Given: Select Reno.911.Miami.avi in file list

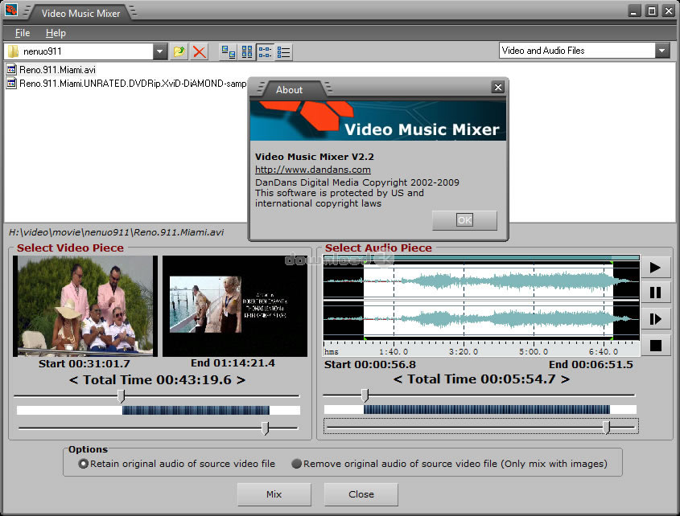Looking at the screenshot, I should coord(56,70).
